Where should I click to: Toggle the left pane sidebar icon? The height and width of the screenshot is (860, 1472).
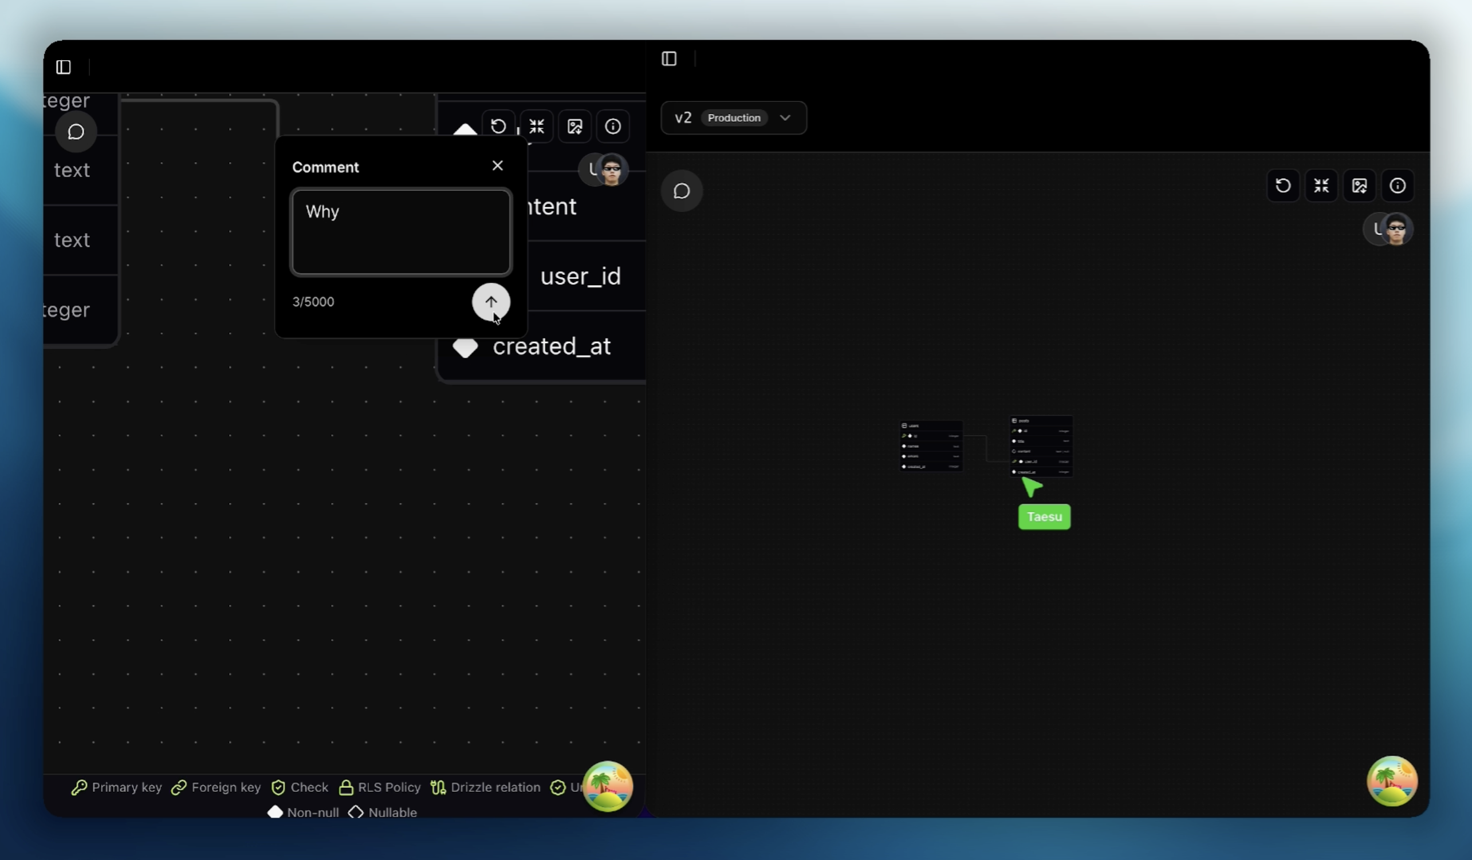64,67
